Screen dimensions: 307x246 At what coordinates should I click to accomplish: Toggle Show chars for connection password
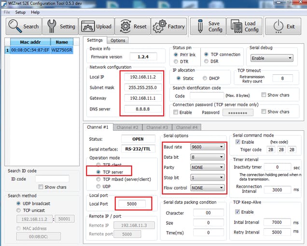264,111
